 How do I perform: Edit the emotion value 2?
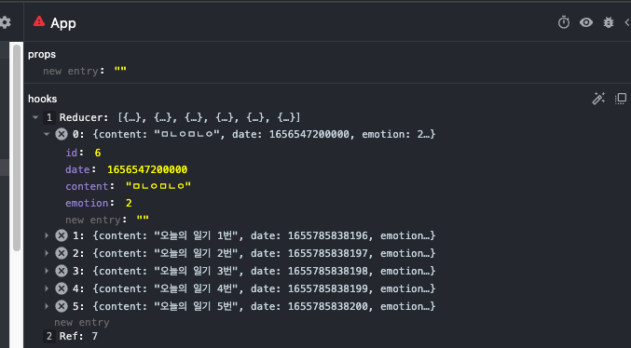[129, 203]
